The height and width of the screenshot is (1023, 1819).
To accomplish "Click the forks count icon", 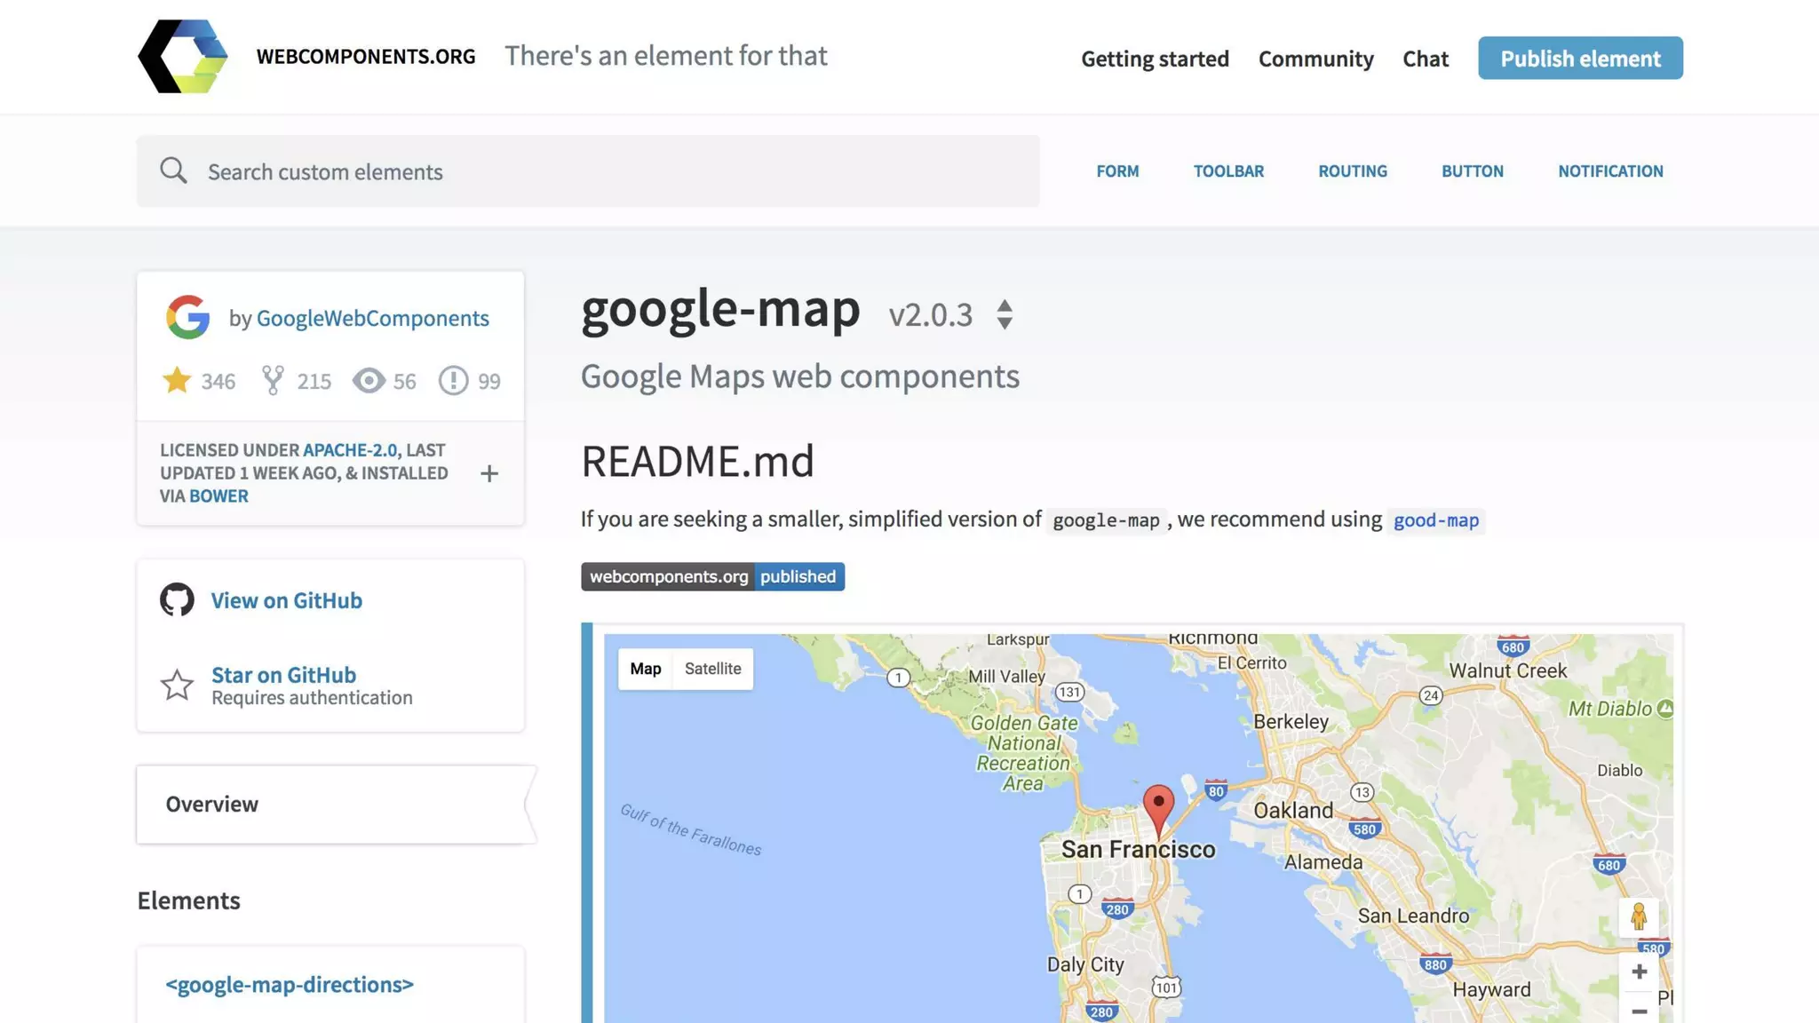I will click(273, 380).
